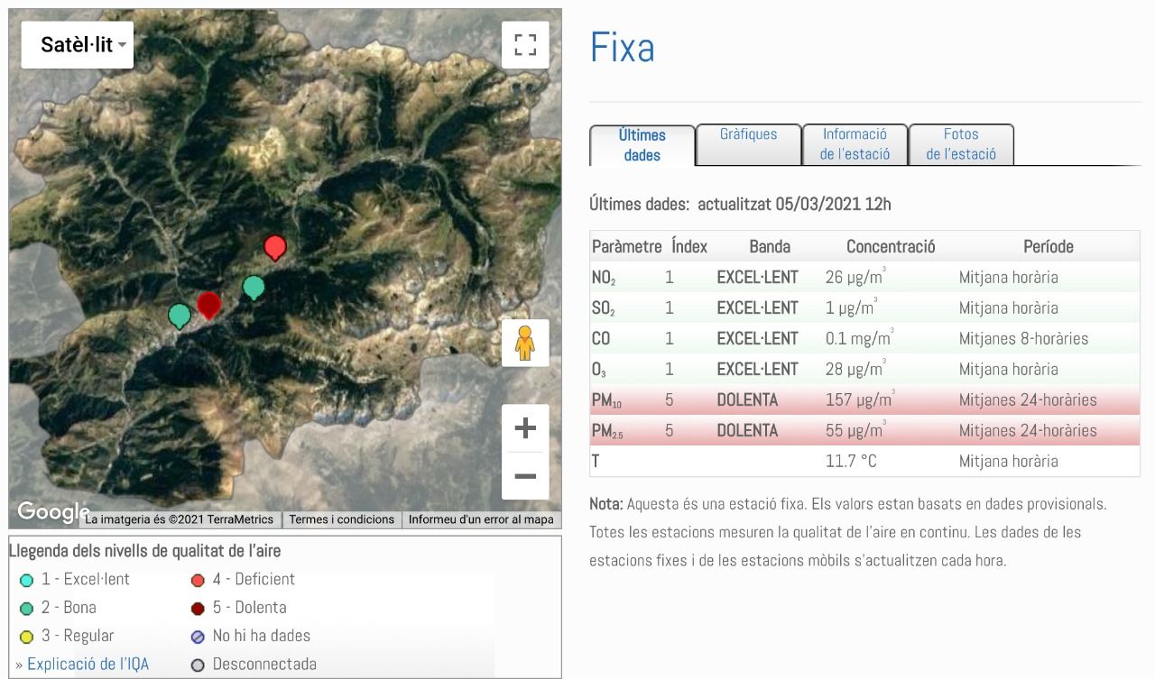Toggle fullscreen map view
The height and width of the screenshot is (679, 1155).
[x=525, y=45]
